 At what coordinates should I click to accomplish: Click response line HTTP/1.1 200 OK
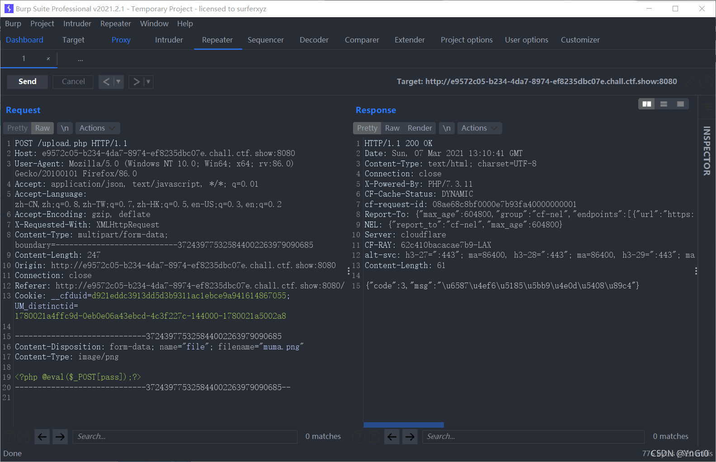[x=398, y=143]
